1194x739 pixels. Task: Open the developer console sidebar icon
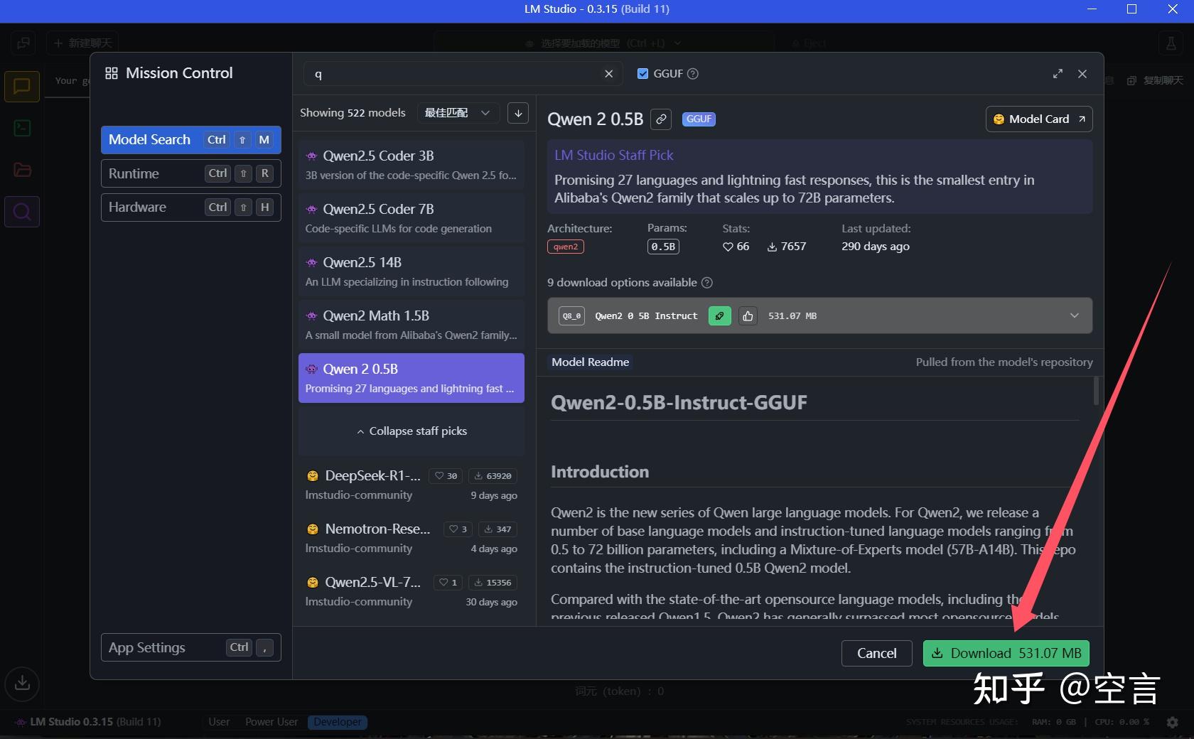21,128
